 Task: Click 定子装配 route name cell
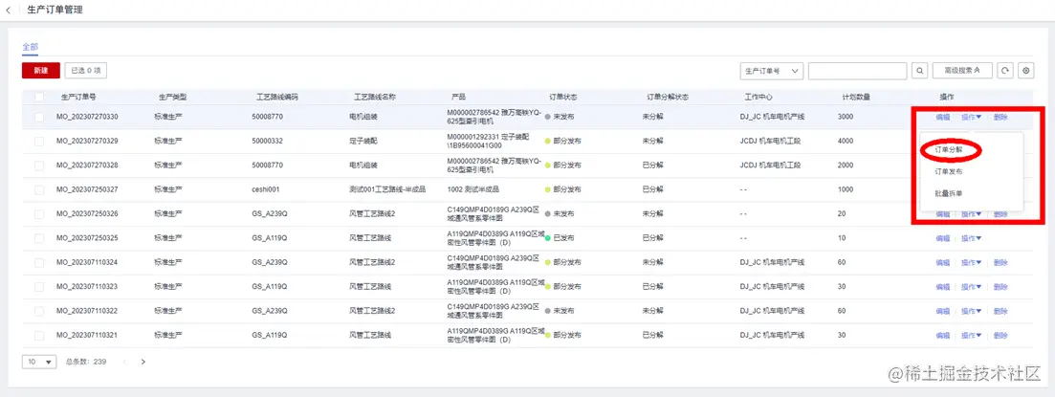362,142
